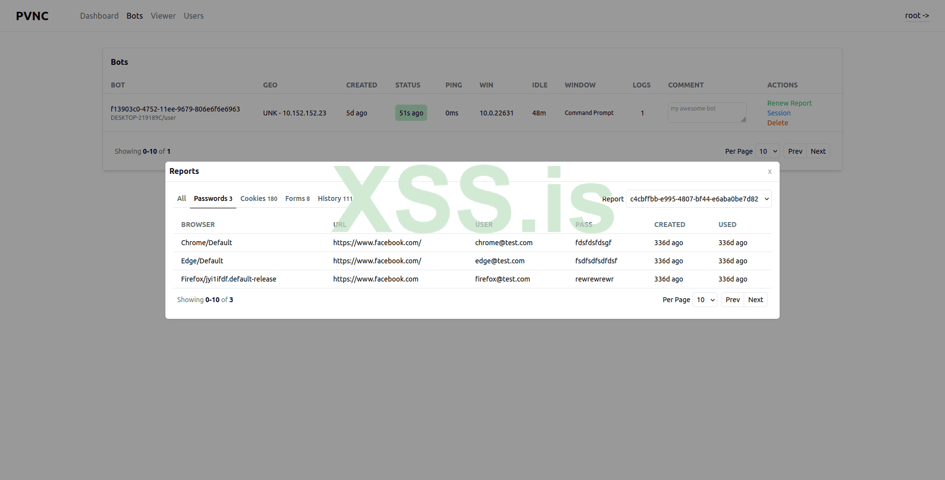Go to Dashboard in the top navigation
The width and height of the screenshot is (945, 480).
pyautogui.click(x=99, y=16)
